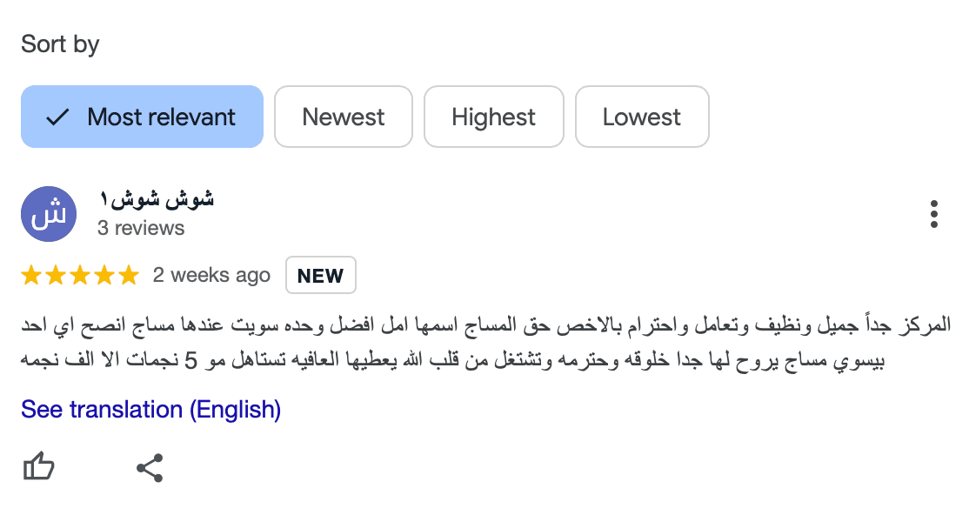Select the Lowest sort filter
The height and width of the screenshot is (515, 969).
642,117
